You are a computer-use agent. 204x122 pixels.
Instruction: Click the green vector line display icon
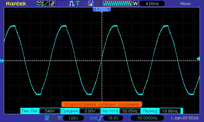coord(46,4)
